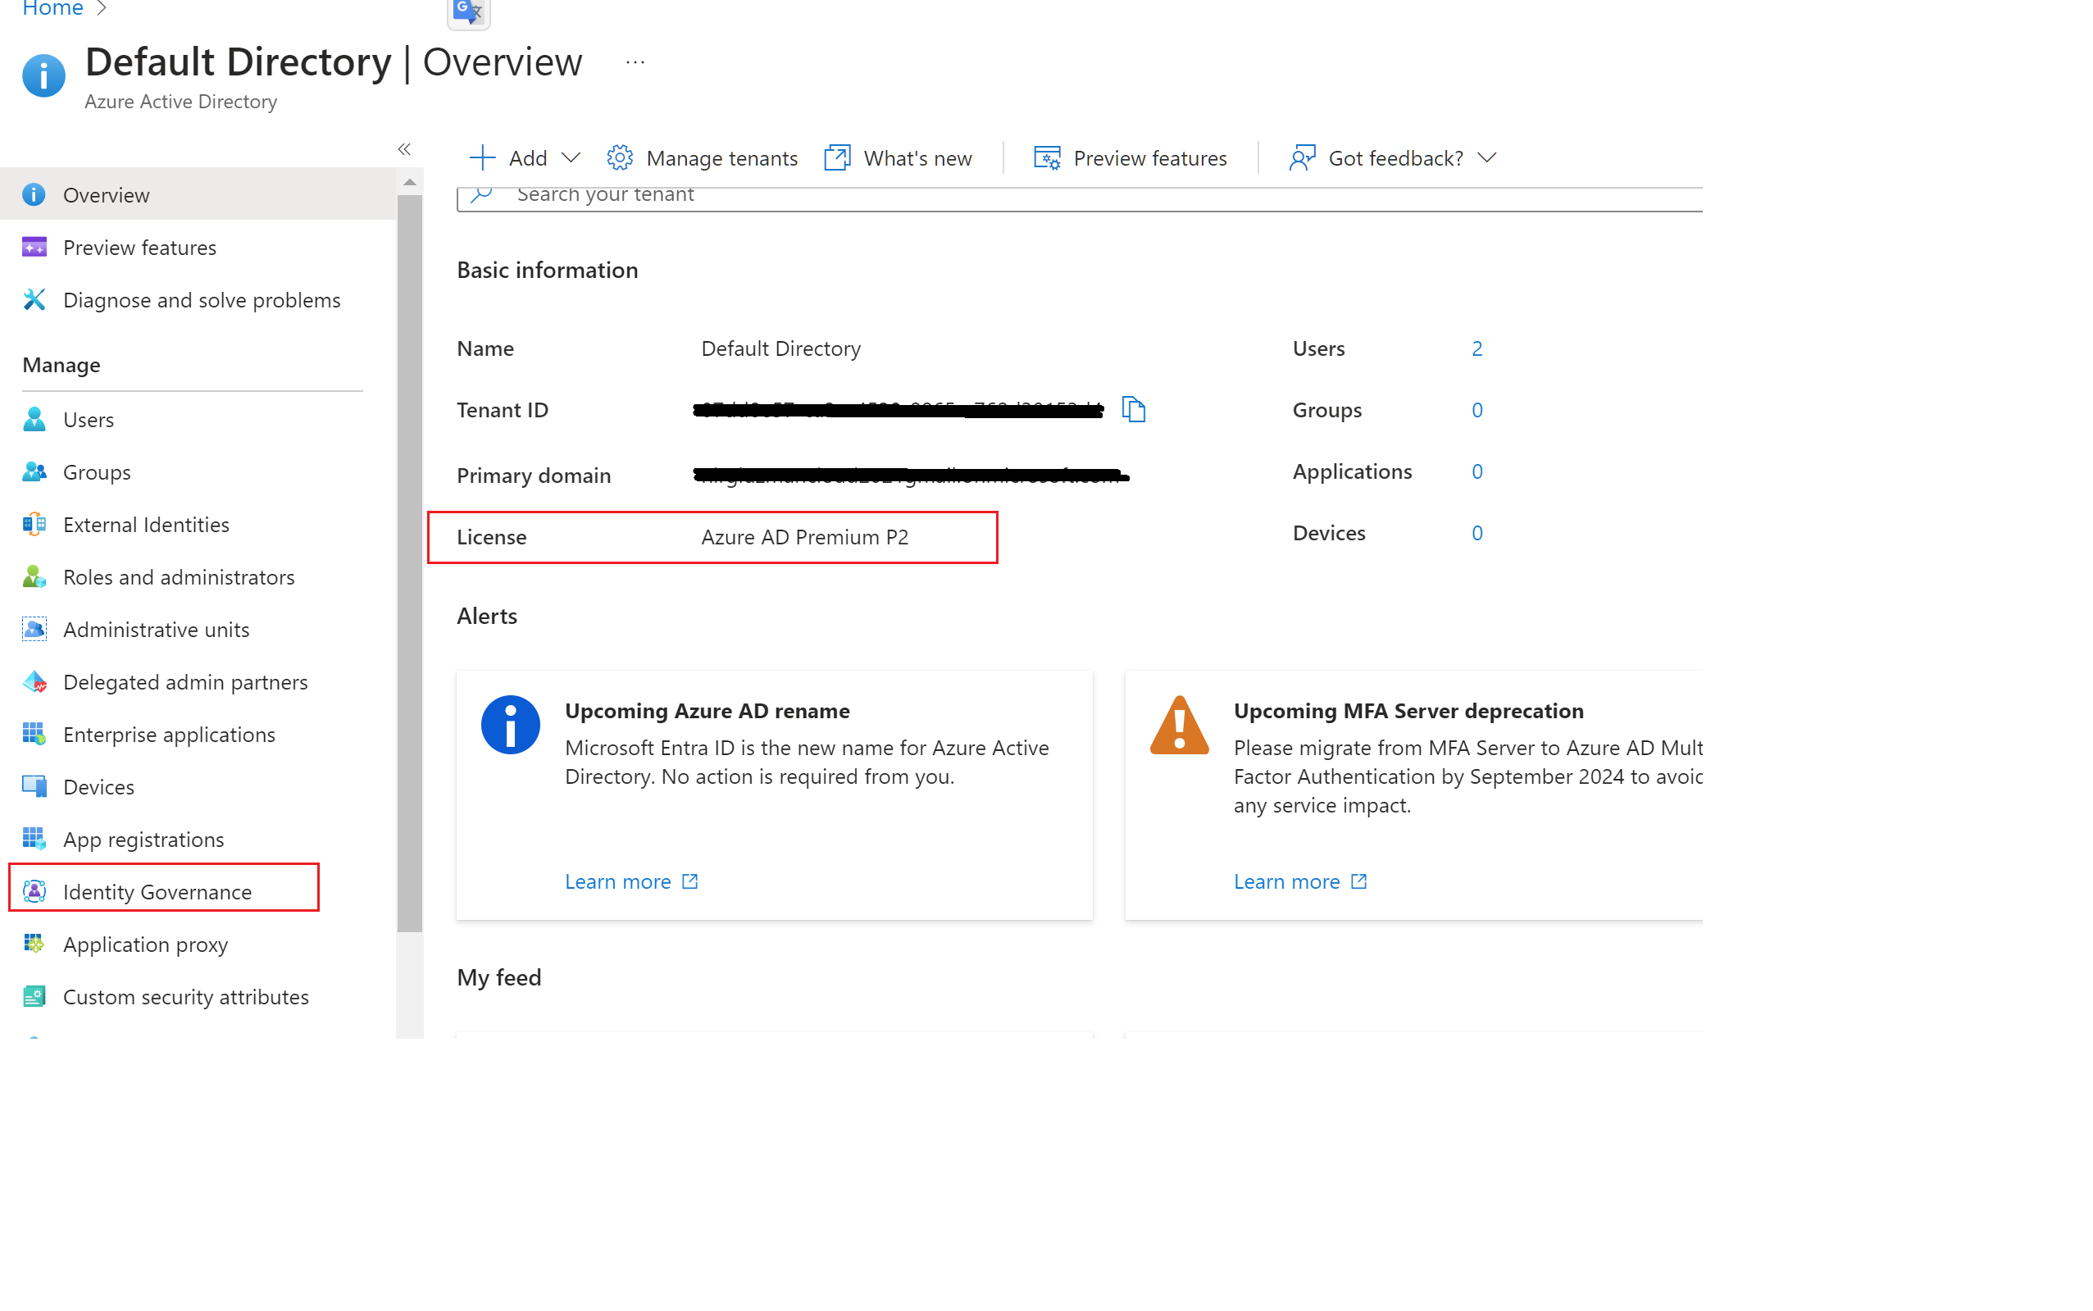Click the Delegated admin partners icon
The image size is (2093, 1311).
pos(34,681)
